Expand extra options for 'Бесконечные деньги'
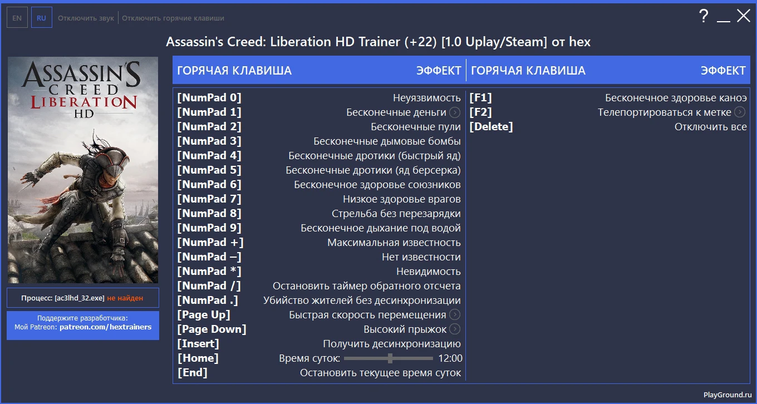The height and width of the screenshot is (404, 757). (454, 112)
